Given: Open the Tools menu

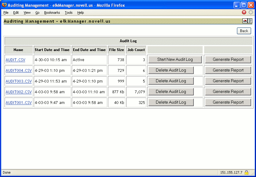Looking at the screenshot, I should tap(69, 13).
